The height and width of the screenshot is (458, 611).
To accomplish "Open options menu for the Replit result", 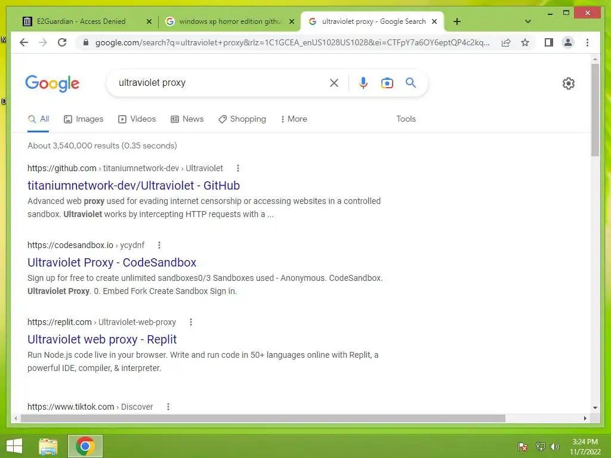I will 190,322.
